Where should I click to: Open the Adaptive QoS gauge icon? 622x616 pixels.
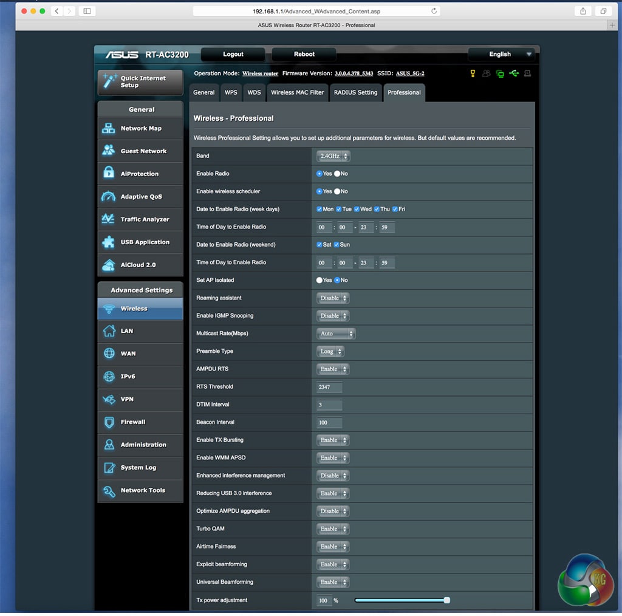click(109, 196)
